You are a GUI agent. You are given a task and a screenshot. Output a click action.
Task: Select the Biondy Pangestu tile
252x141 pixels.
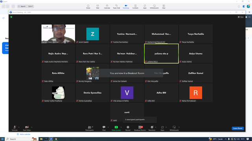pyautogui.click(x=93, y=73)
